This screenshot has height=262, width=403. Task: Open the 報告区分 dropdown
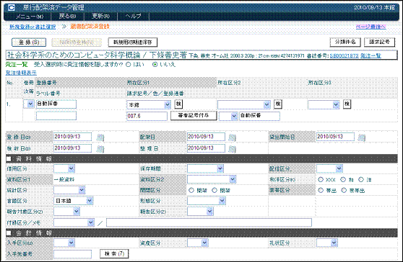click(200, 212)
